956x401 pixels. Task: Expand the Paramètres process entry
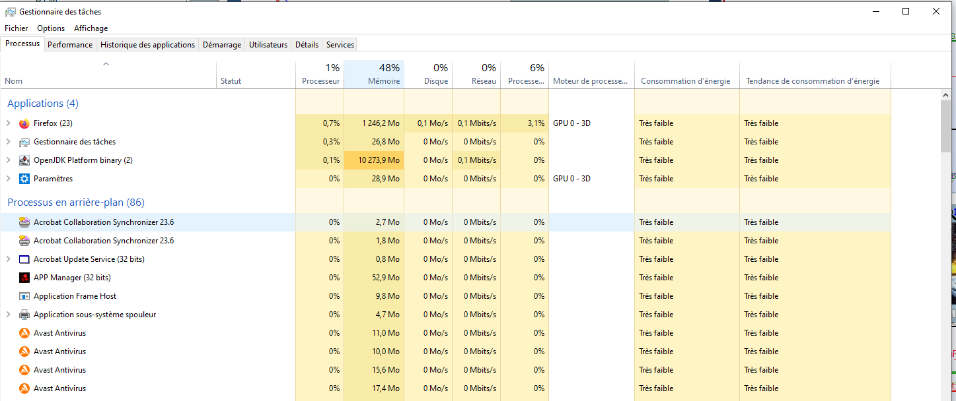coord(9,179)
